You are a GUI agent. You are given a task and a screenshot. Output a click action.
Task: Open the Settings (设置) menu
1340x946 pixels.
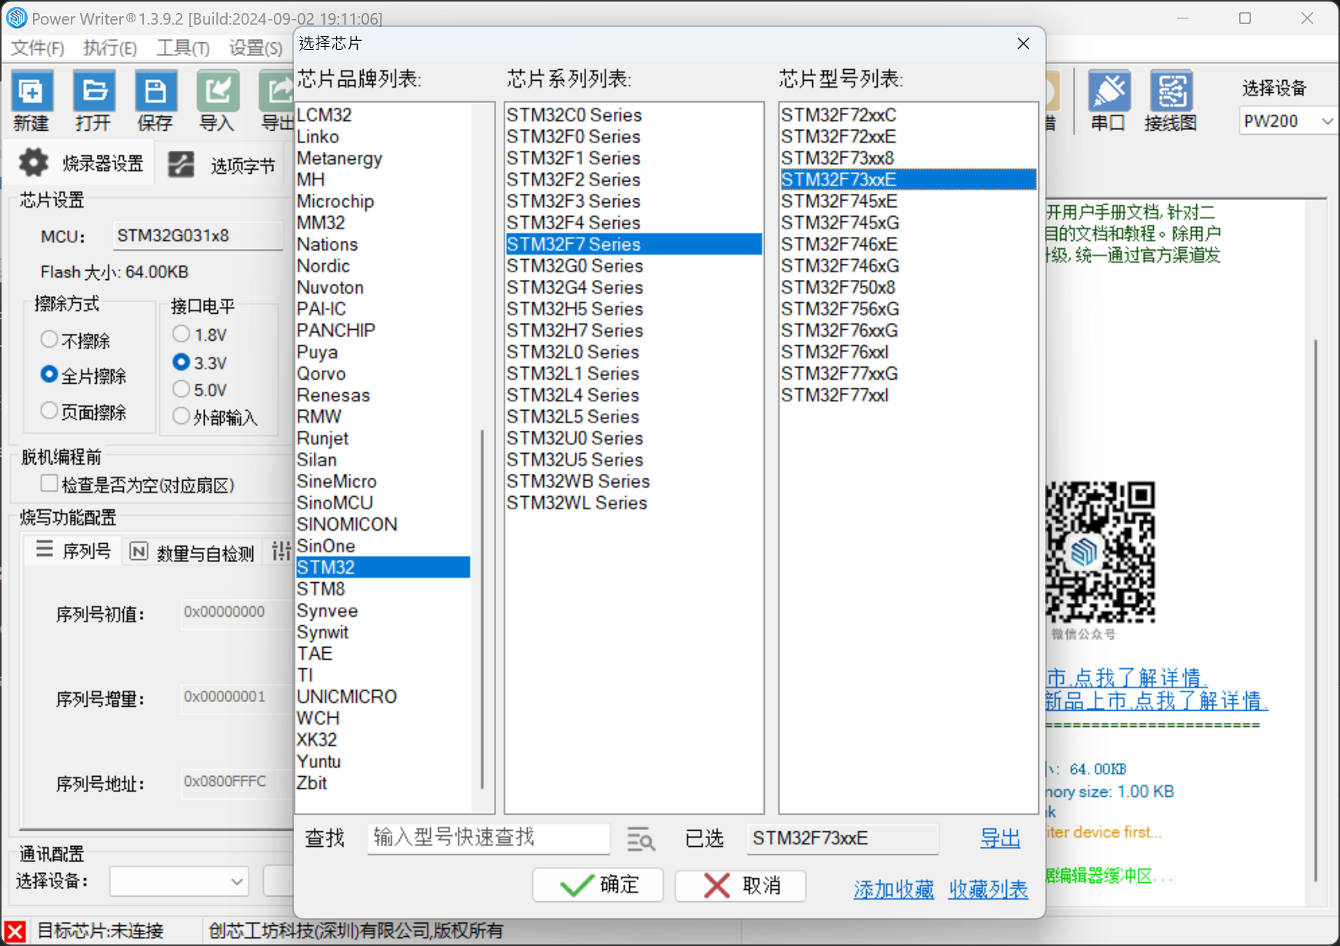coord(255,48)
